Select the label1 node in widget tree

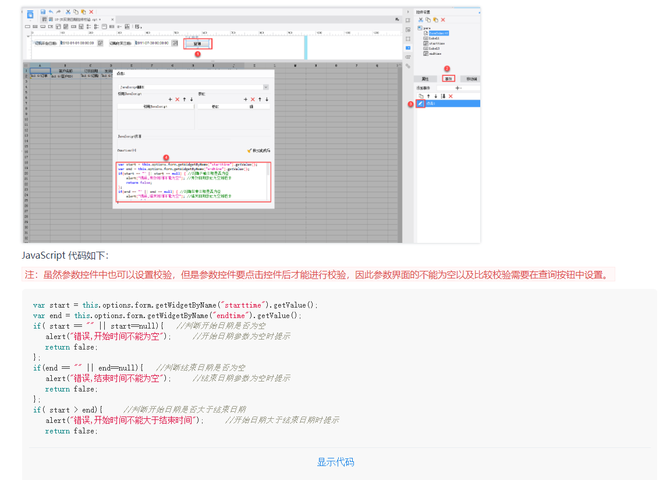click(x=431, y=38)
